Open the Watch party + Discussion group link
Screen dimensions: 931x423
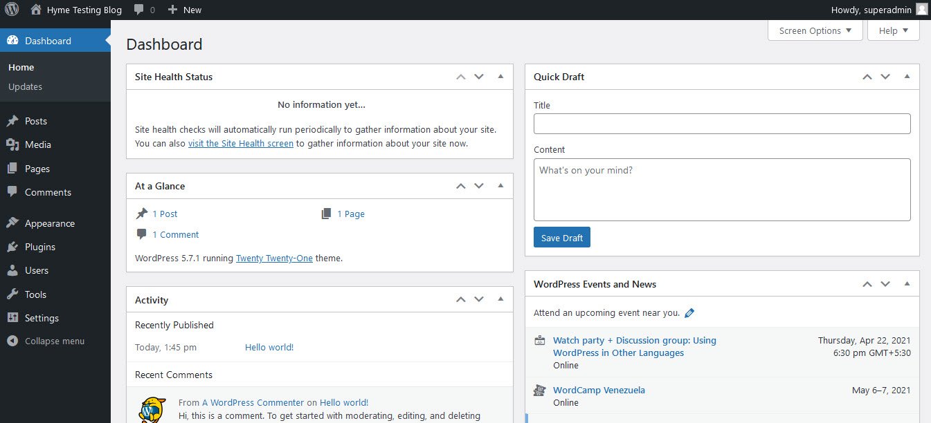[x=635, y=346]
